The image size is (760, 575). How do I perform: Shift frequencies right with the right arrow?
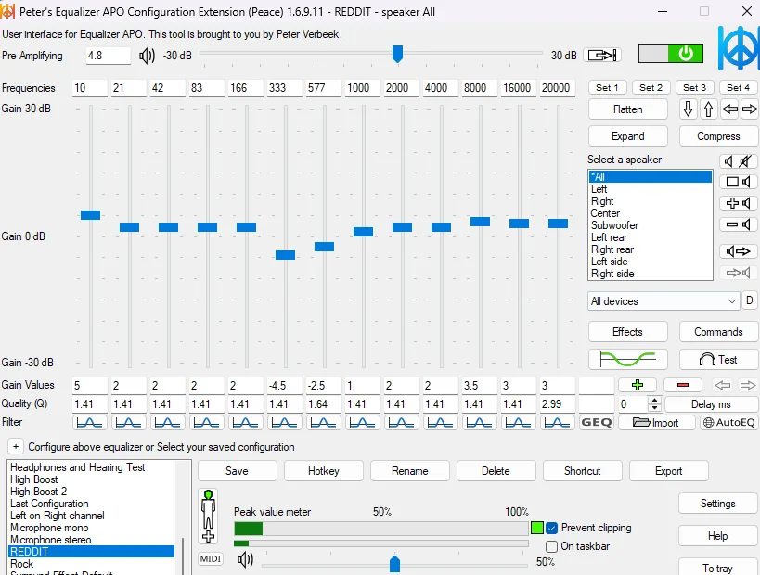[x=750, y=109]
